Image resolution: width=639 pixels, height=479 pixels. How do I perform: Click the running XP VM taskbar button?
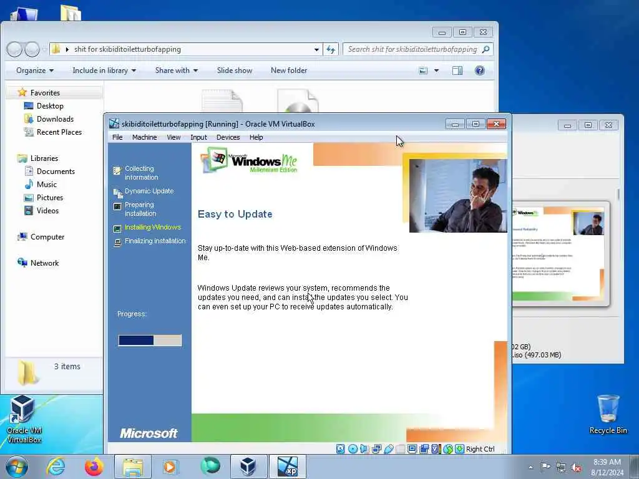(287, 467)
